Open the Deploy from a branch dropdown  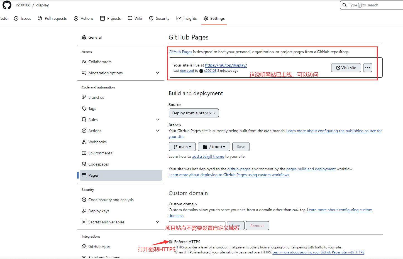point(194,113)
